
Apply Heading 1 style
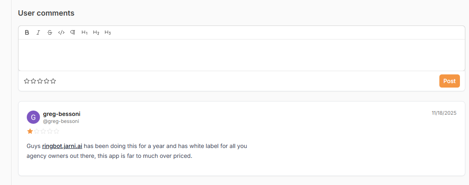coord(84,32)
